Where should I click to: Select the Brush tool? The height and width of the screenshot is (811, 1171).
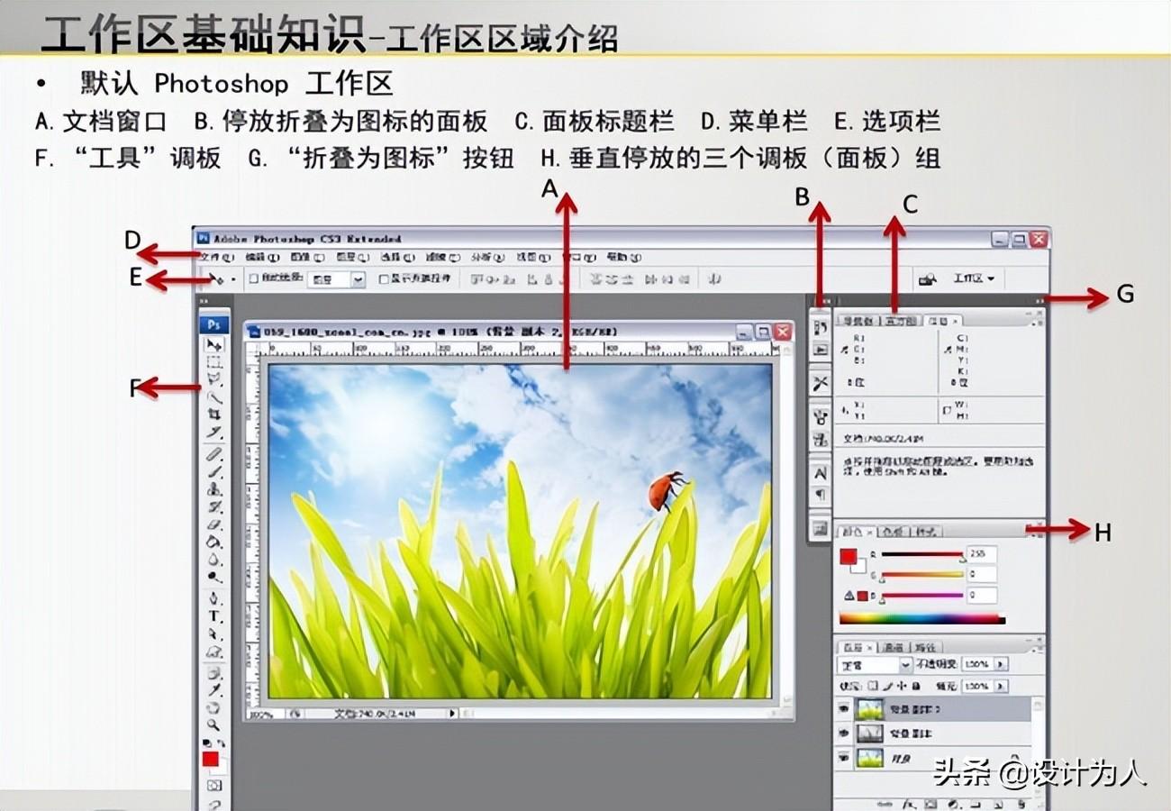click(x=214, y=470)
